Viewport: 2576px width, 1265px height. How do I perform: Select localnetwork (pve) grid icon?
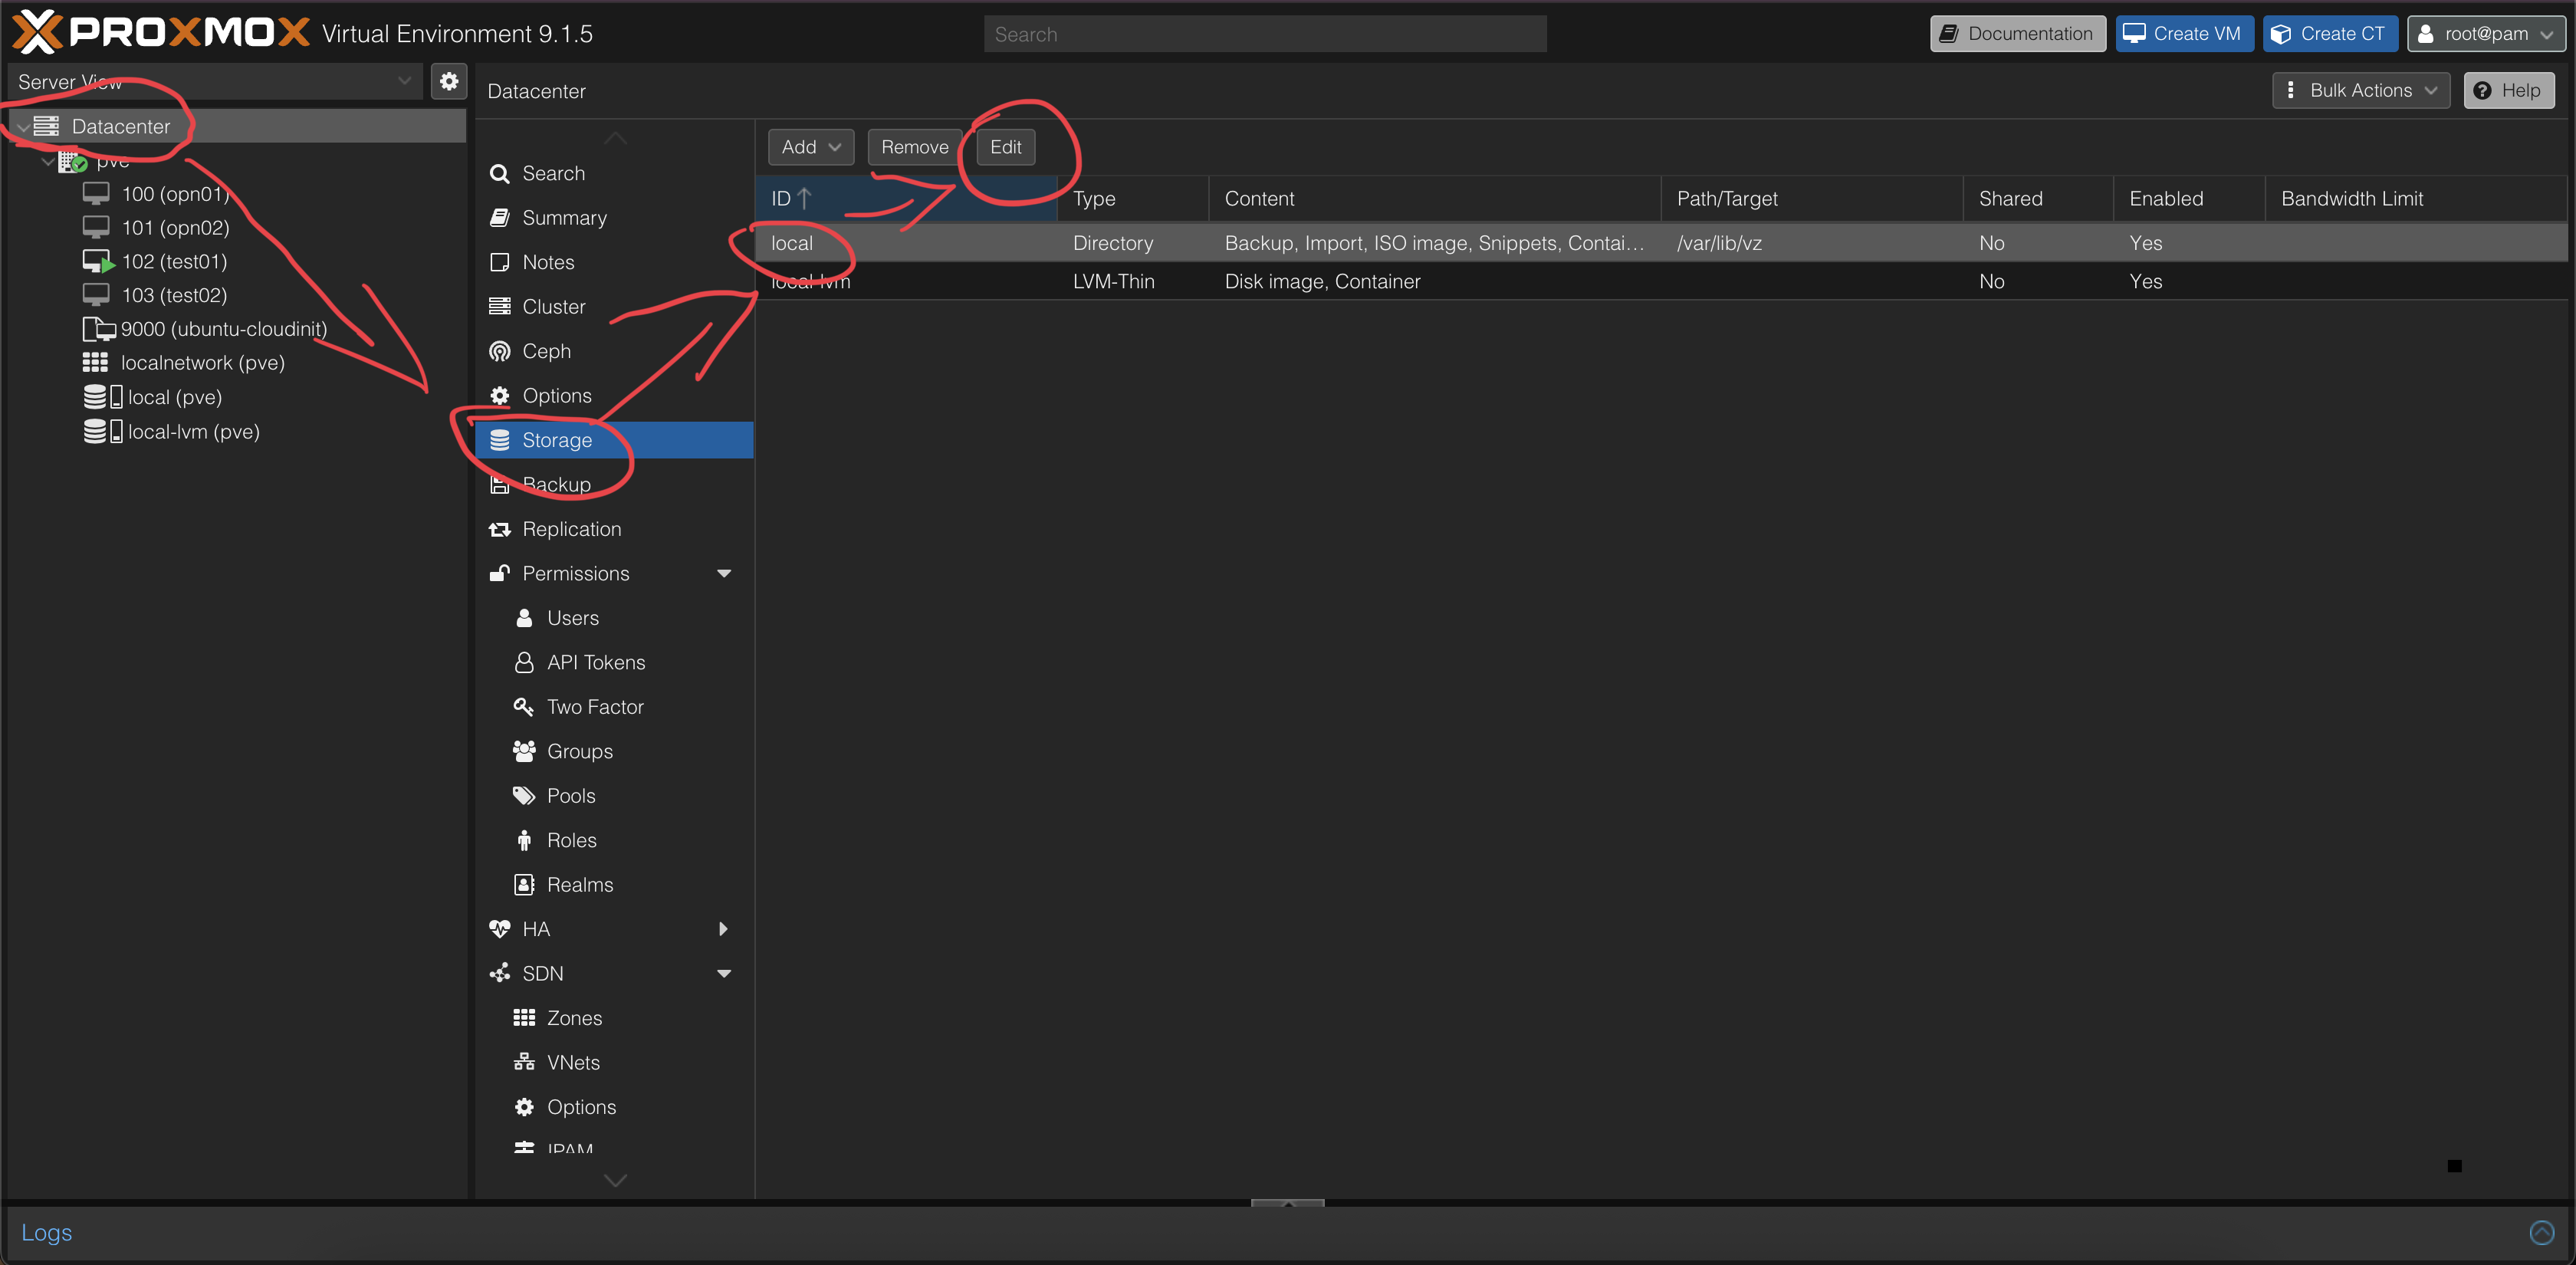click(x=95, y=363)
